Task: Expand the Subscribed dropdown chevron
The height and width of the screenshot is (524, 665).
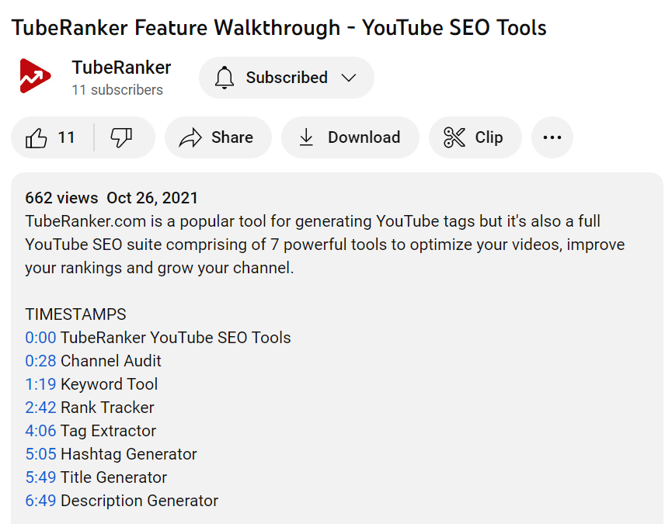Action: tap(349, 78)
